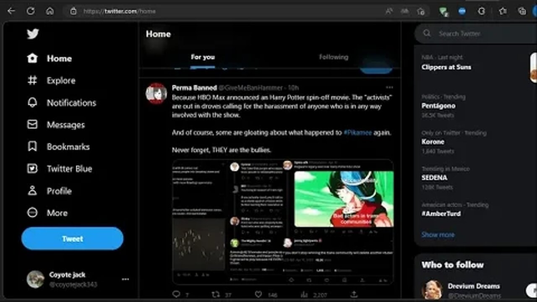Click the Twitter bird logo
The height and width of the screenshot is (302, 537).
point(33,34)
